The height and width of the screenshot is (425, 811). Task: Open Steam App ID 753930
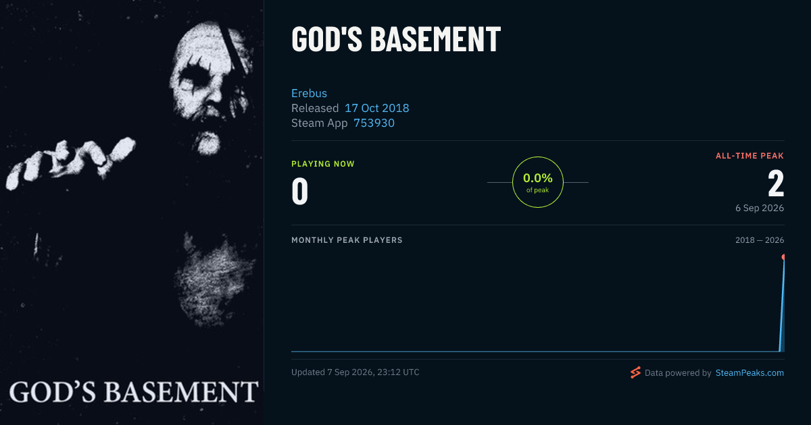374,123
